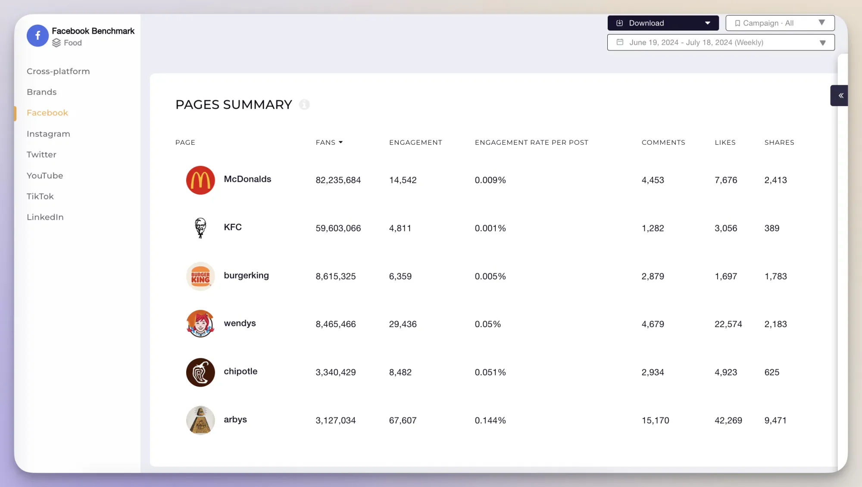The width and height of the screenshot is (862, 487).
Task: Open the Download dropdown arrow
Action: point(707,23)
